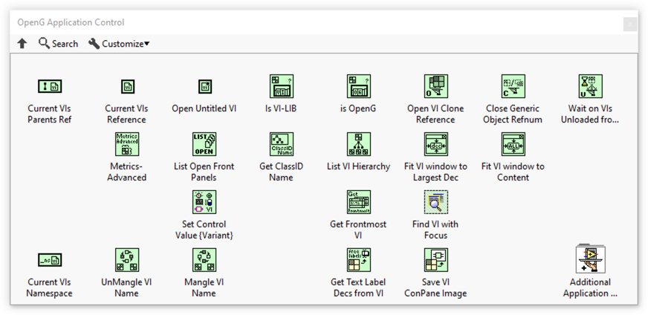Image resolution: width=648 pixels, height=315 pixels.
Task: Click the "Find VI with Focus" label
Action: 435,230
